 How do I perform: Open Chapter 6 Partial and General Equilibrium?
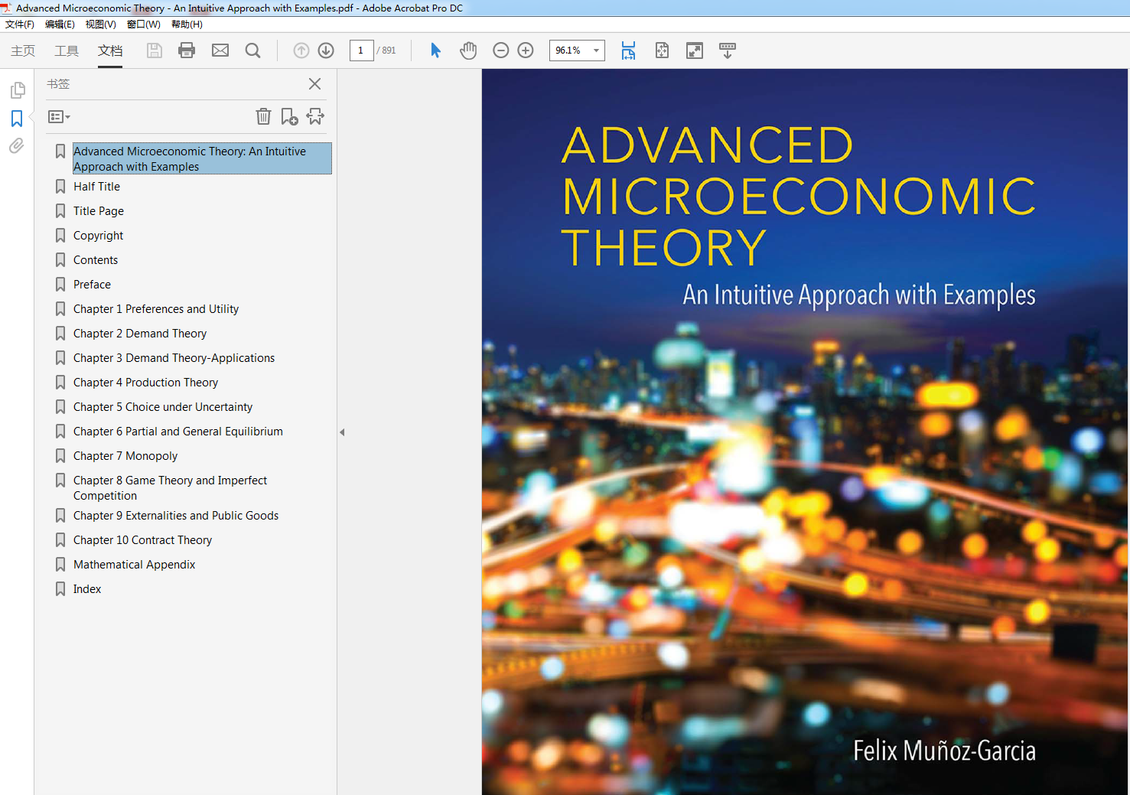click(x=178, y=432)
